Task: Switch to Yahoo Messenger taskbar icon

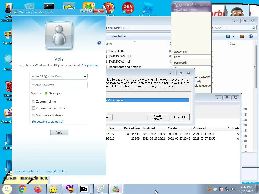Action: point(70,189)
